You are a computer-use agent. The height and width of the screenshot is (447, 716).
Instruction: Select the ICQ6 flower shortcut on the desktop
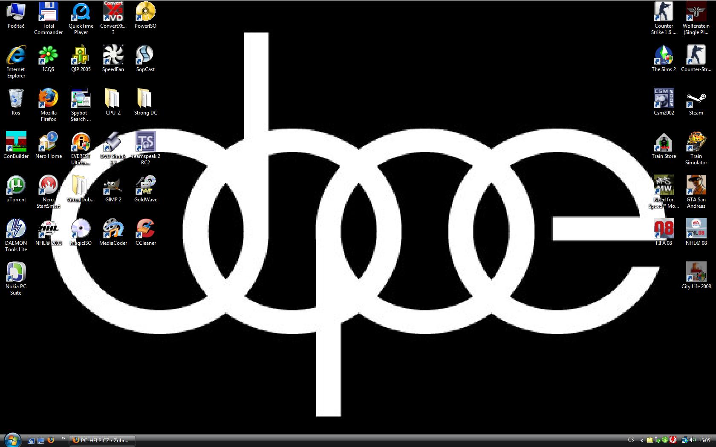(x=49, y=59)
